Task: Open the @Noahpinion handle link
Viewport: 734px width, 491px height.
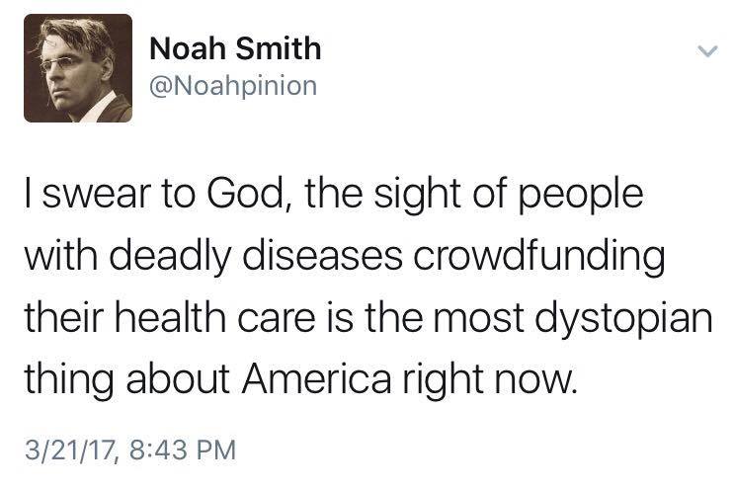Action: pyautogui.click(x=233, y=87)
